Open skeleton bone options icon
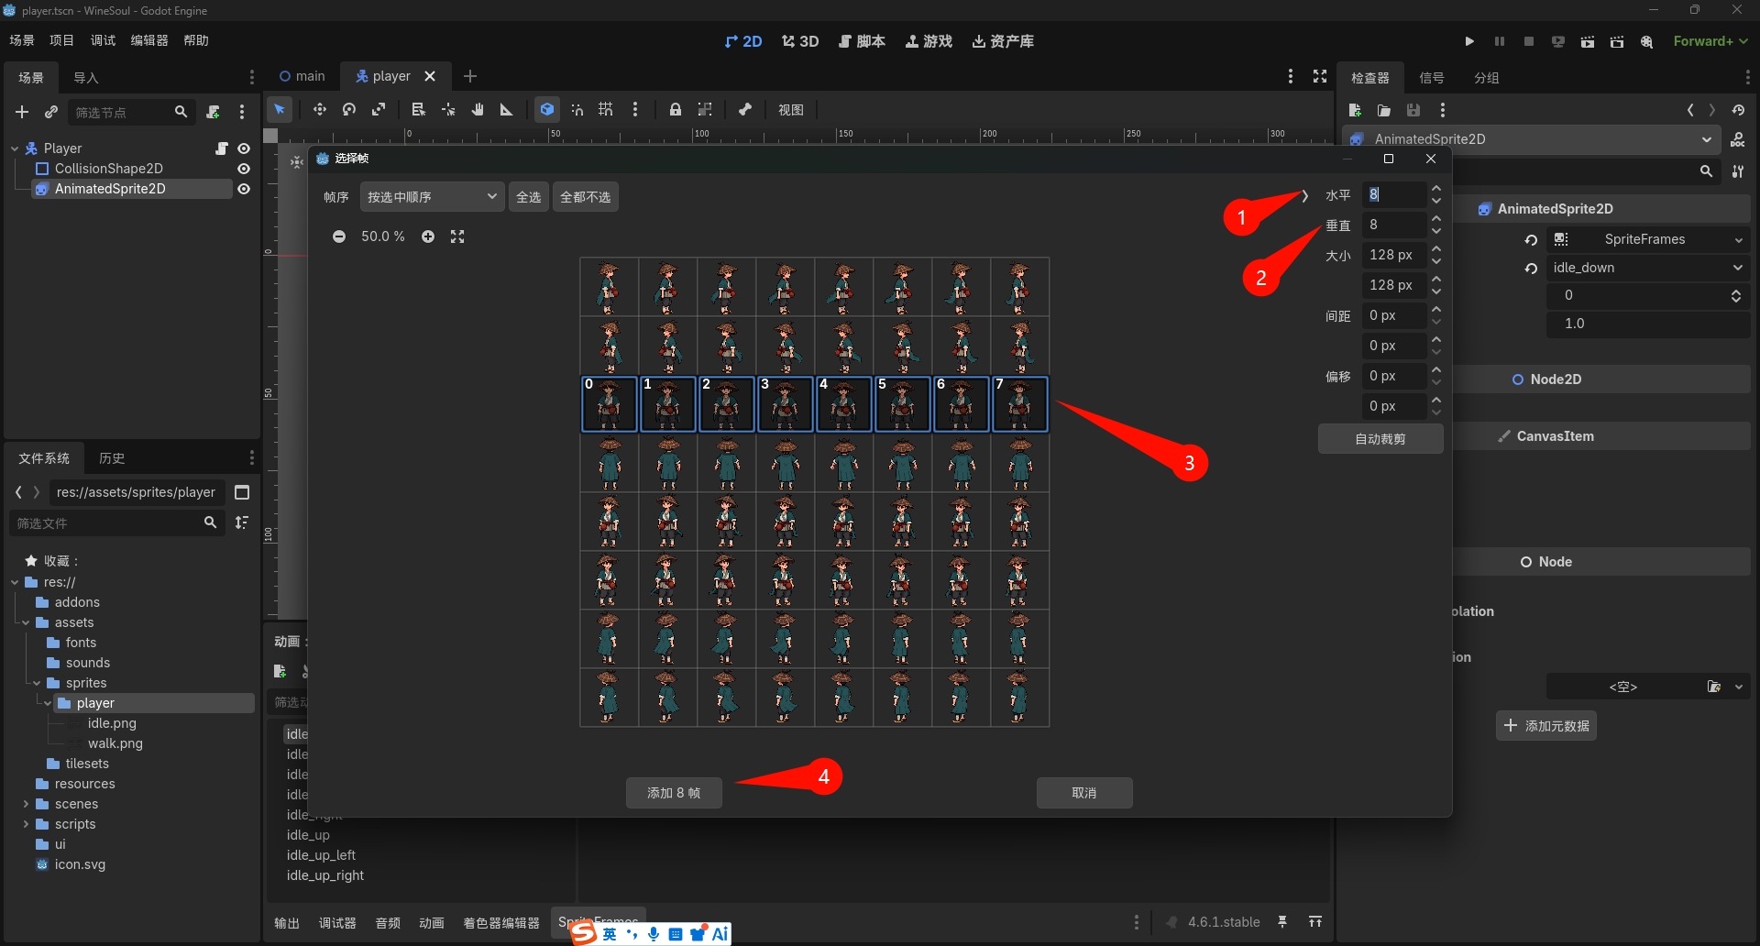 click(x=745, y=109)
